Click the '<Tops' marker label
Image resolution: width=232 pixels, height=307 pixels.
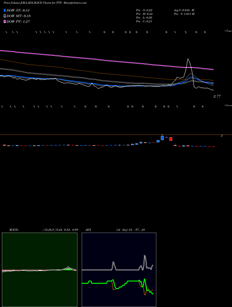click(228, 31)
